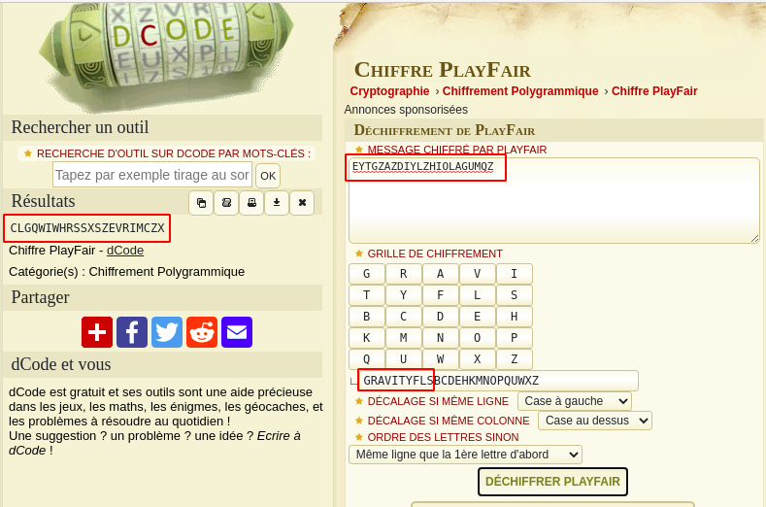766x507 pixels.
Task: Print the results
Action: pos(251,203)
